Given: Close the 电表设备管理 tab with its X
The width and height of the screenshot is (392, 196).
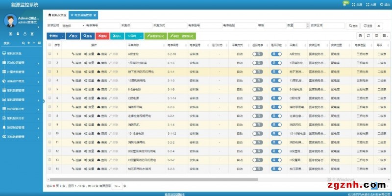Looking at the screenshot, I should [95, 15].
